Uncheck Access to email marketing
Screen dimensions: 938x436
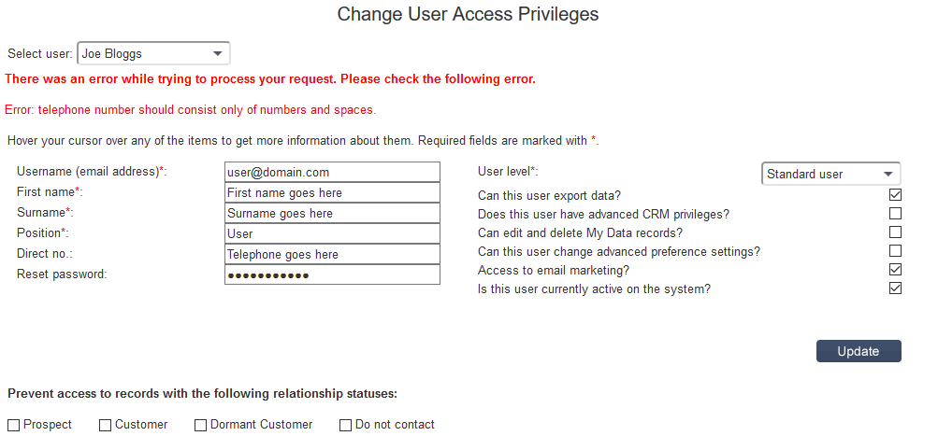(895, 270)
